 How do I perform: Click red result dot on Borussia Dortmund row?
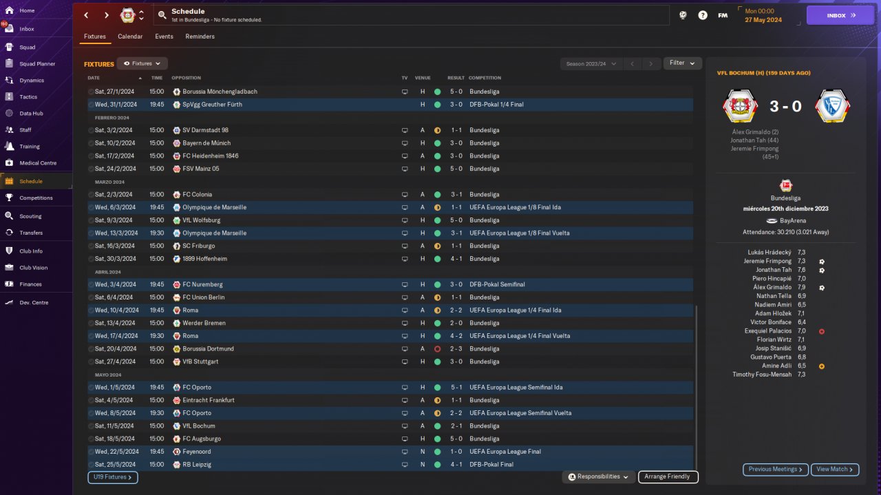pos(437,349)
